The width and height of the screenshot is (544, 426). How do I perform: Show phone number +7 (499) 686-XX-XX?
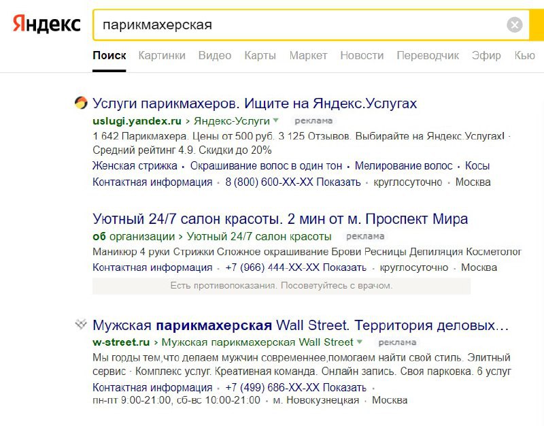click(x=296, y=387)
